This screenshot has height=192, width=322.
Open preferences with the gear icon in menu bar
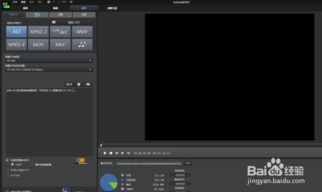tap(71, 2)
